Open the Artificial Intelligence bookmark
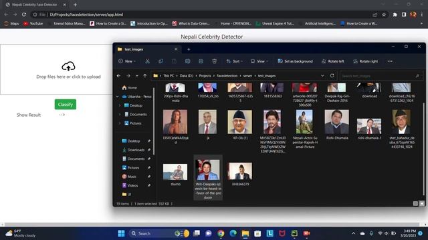 coord(317,23)
